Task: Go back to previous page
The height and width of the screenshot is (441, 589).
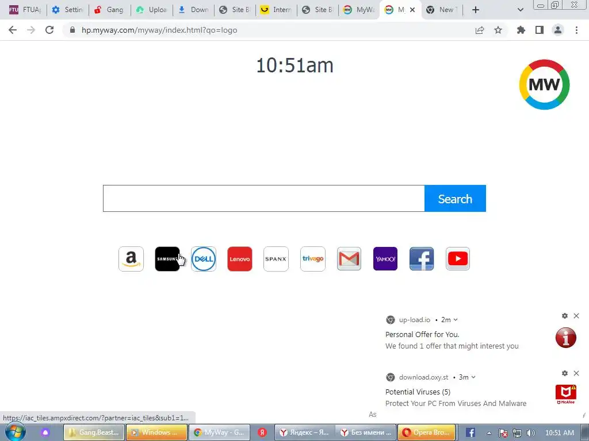Action: click(13, 30)
